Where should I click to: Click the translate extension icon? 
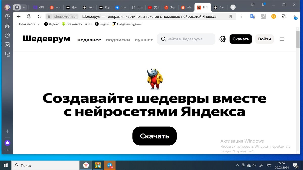pyautogui.click(x=252, y=16)
